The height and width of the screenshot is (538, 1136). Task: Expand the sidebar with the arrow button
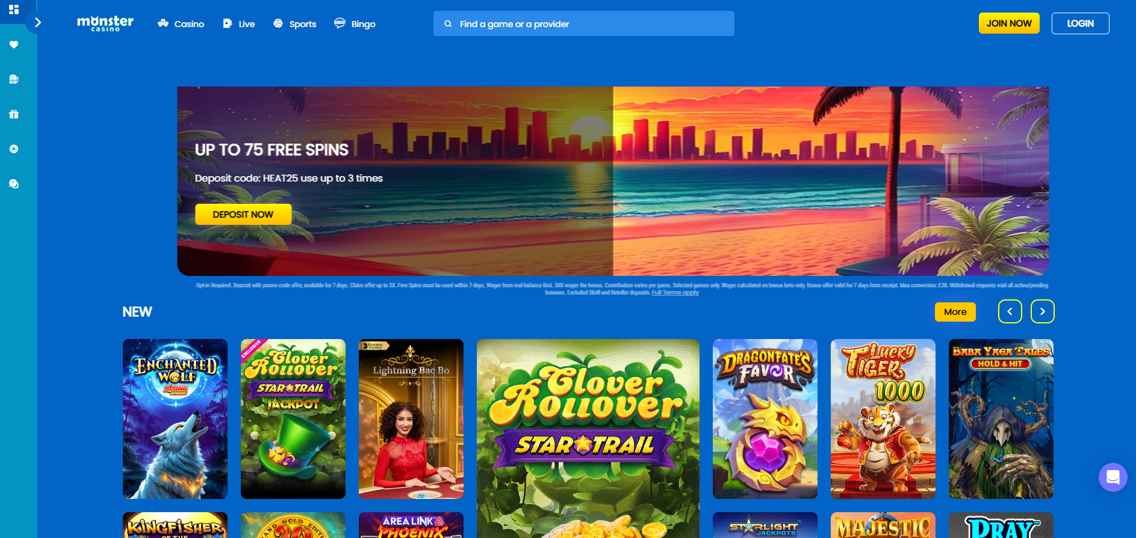coord(37,23)
